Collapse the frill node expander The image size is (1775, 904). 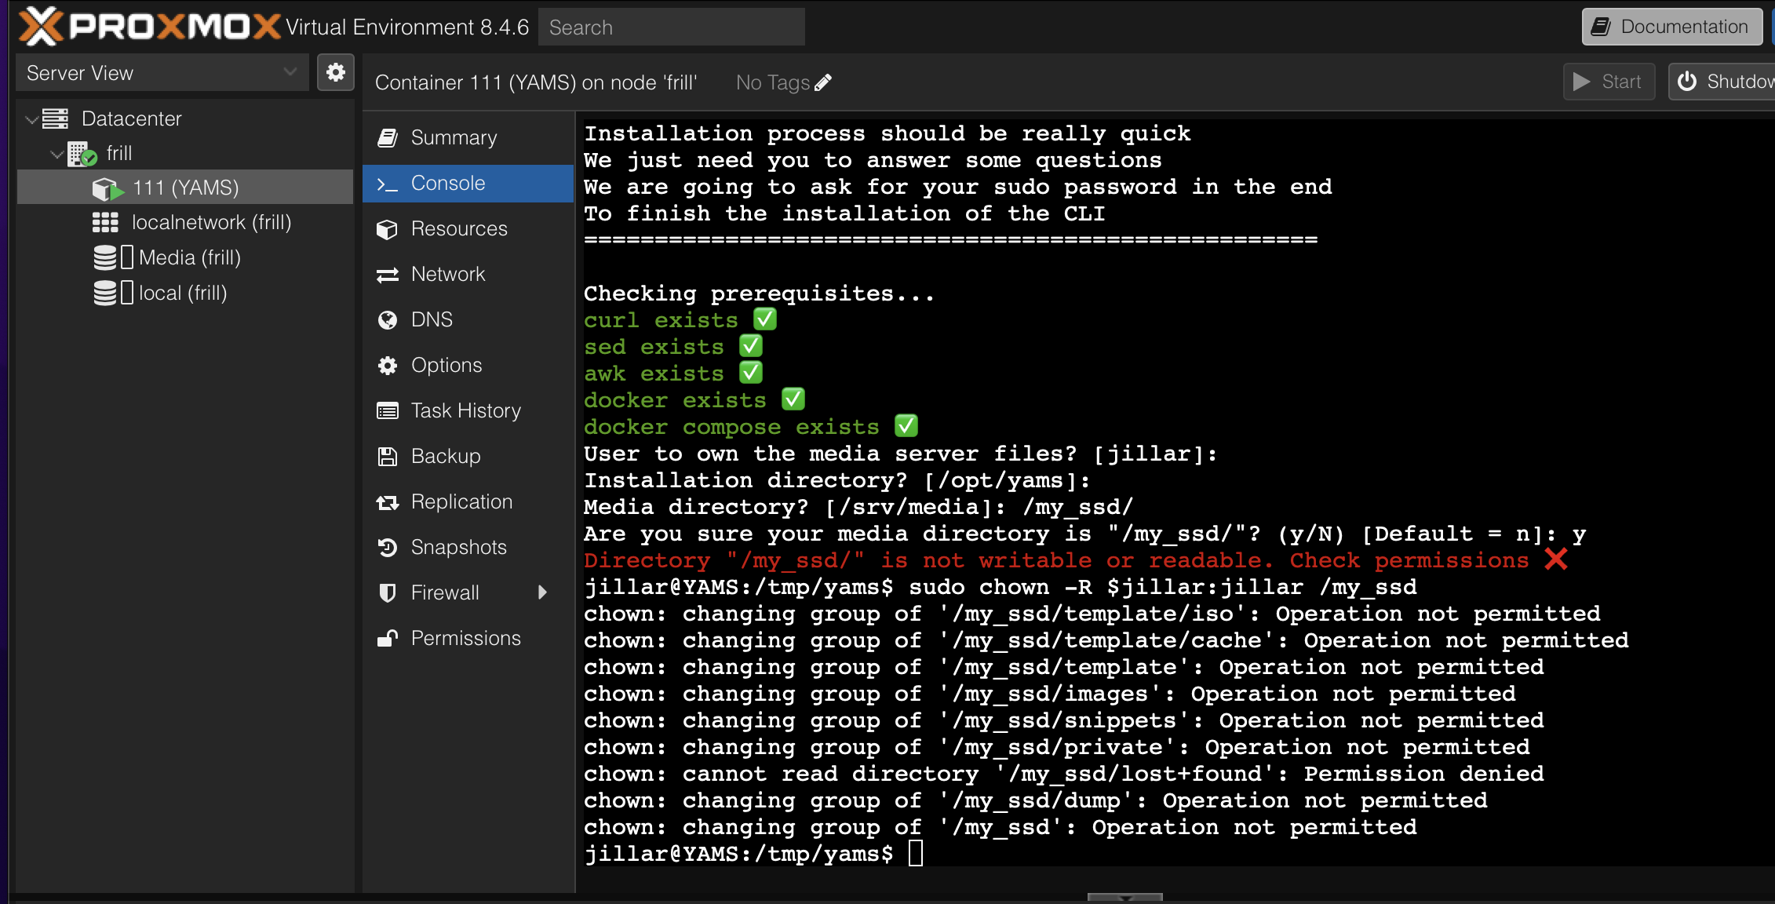click(x=56, y=155)
